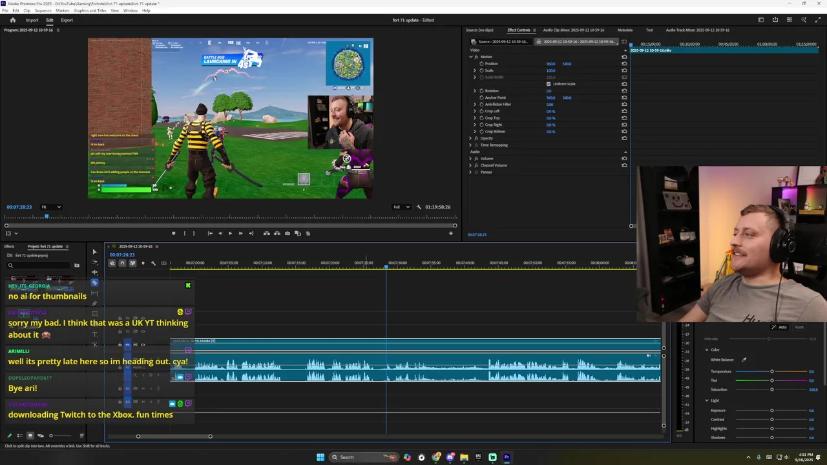Step back one frame in program monitor

220,233
